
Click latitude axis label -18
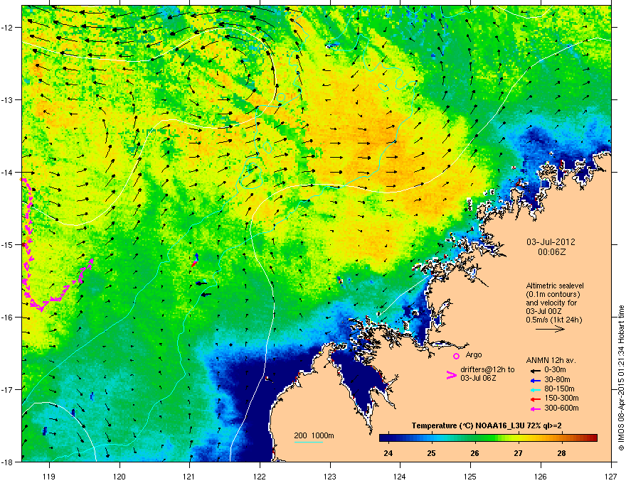(8, 462)
